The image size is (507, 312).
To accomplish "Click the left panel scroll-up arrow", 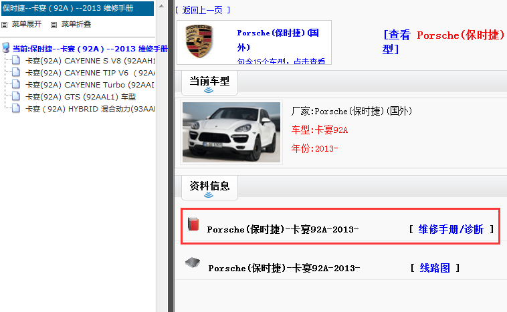I will (161, 6).
